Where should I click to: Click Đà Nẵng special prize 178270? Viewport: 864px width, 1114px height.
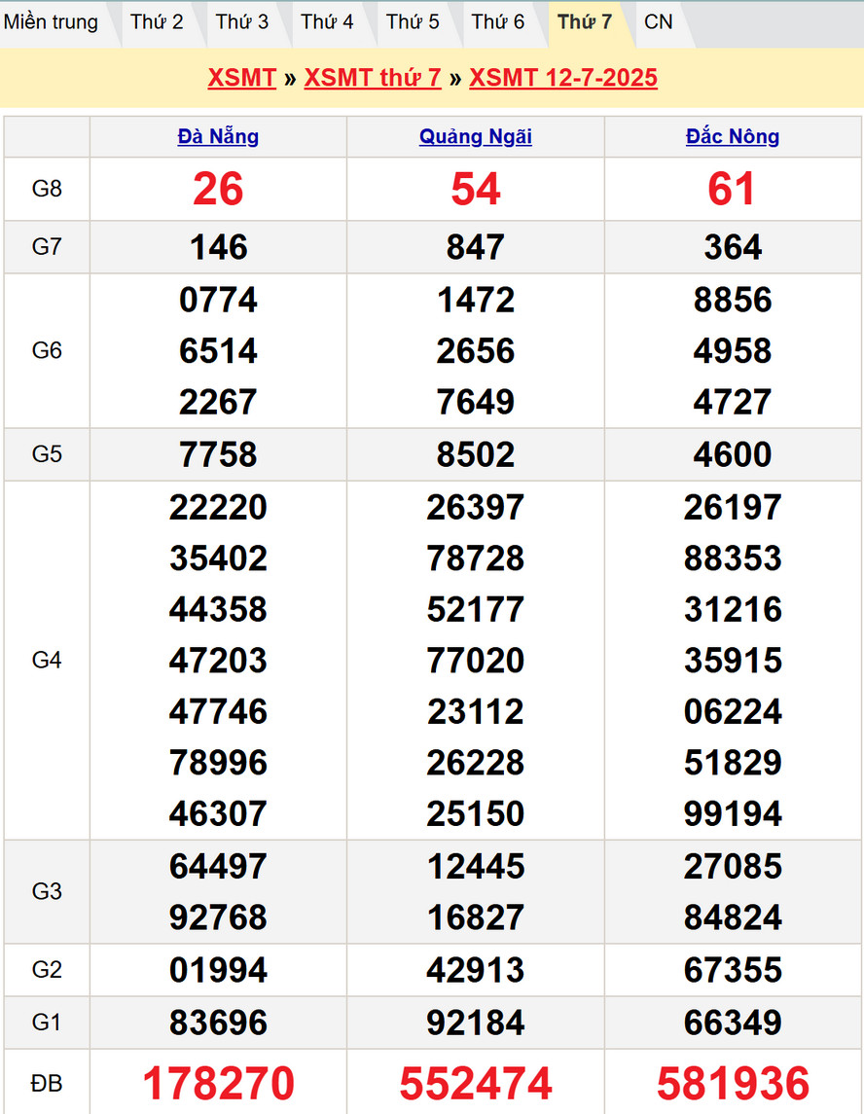[218, 1083]
